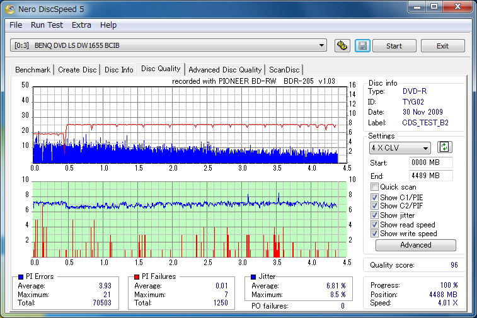Switch to the Benchmark tab
This screenshot has width=477, height=318.
[x=33, y=70]
